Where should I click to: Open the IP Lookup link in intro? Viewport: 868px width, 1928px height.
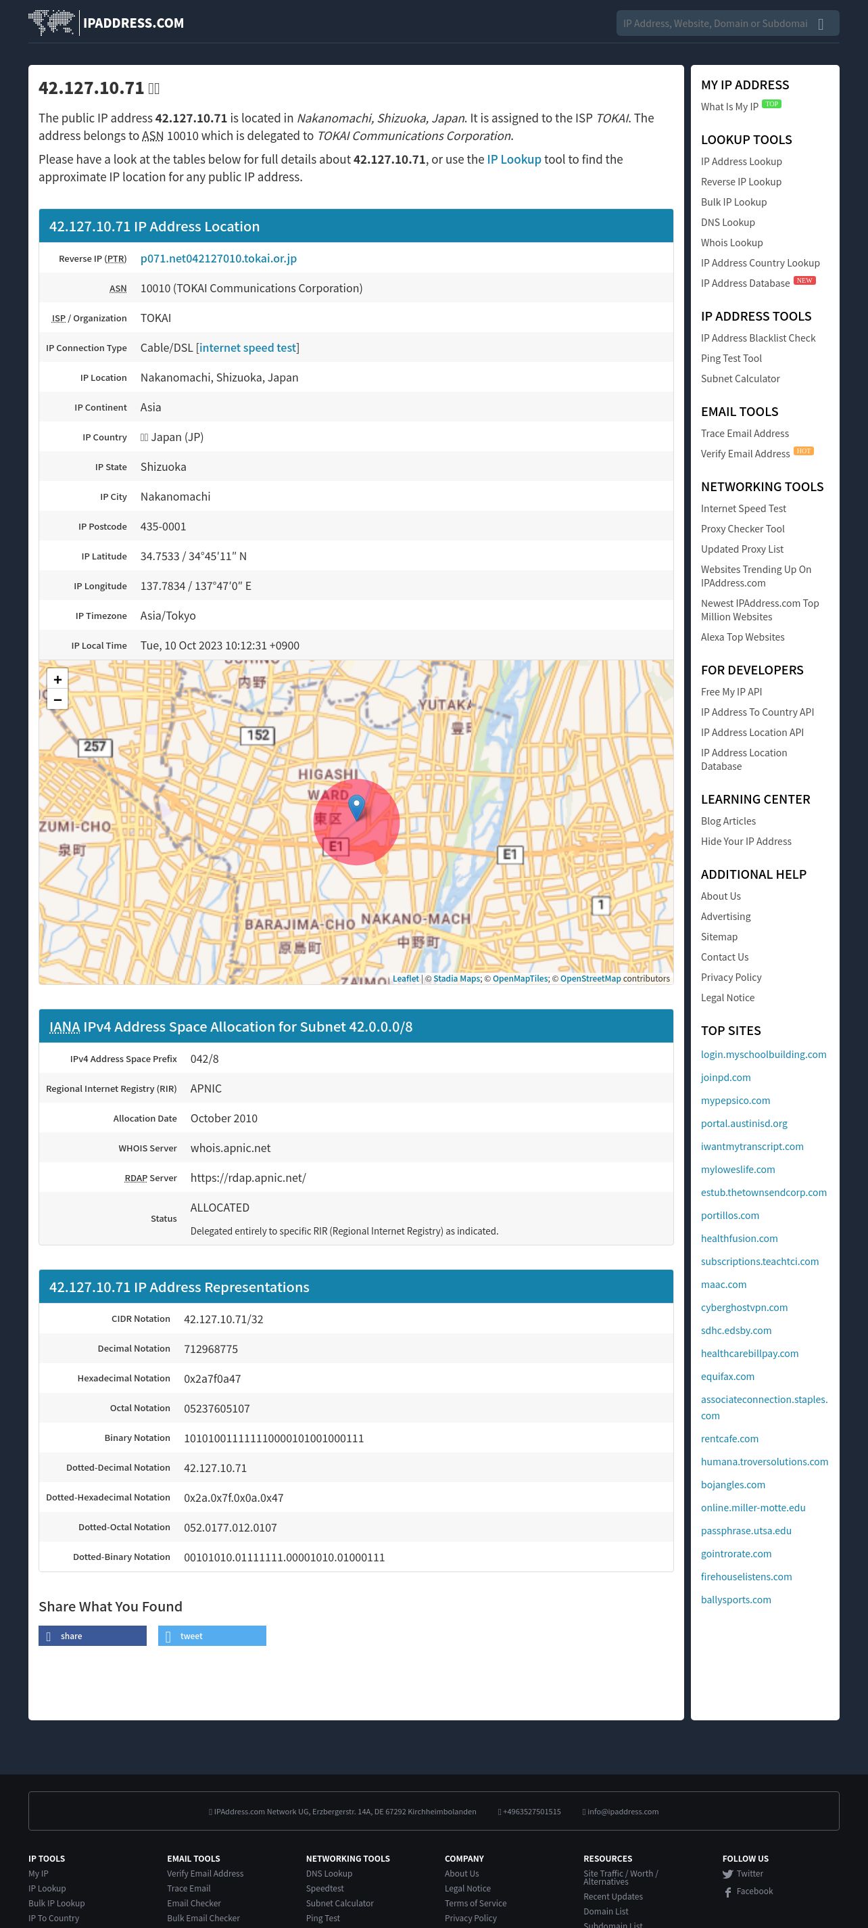(514, 160)
